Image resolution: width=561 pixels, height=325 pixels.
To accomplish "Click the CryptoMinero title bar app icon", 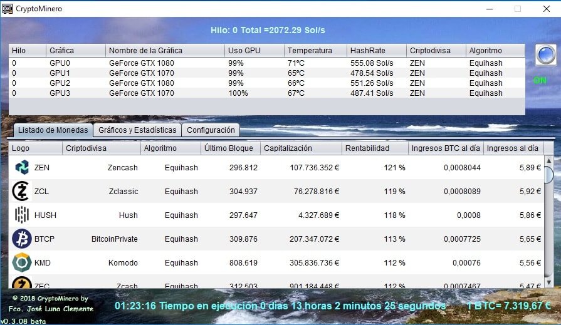I will click(x=8, y=9).
